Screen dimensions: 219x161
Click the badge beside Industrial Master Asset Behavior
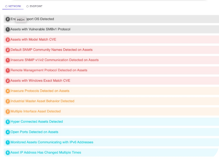(8, 101)
